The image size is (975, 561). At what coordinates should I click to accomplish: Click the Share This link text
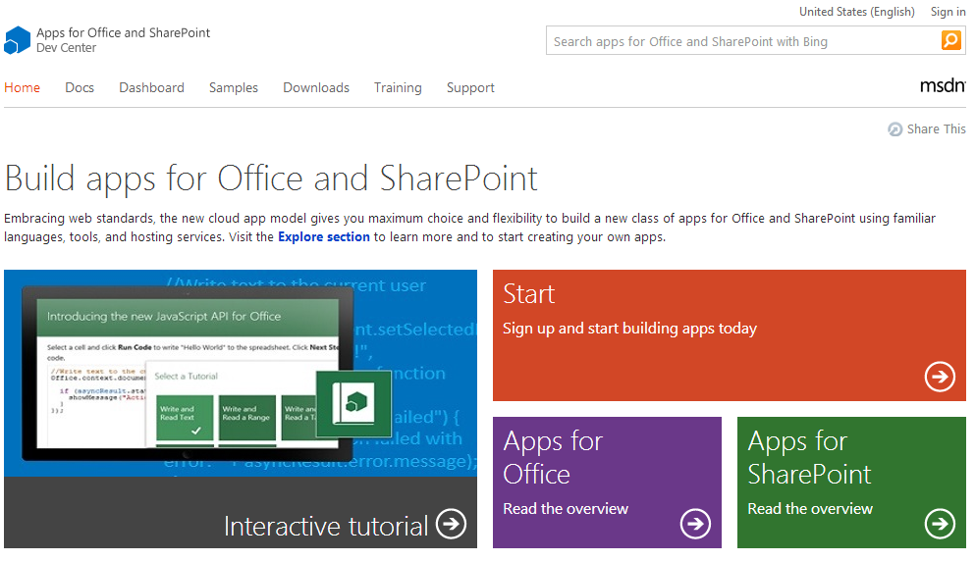(x=936, y=128)
